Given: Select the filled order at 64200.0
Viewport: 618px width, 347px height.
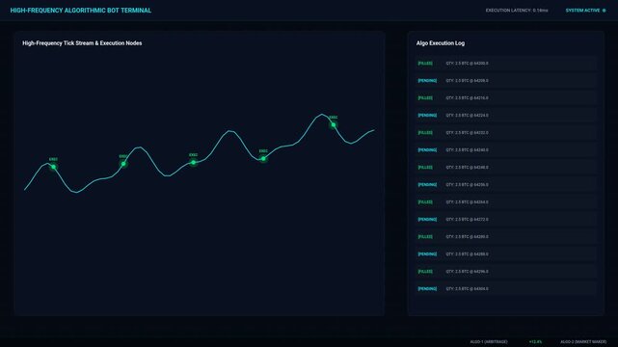Looking at the screenshot, I should click(506, 63).
